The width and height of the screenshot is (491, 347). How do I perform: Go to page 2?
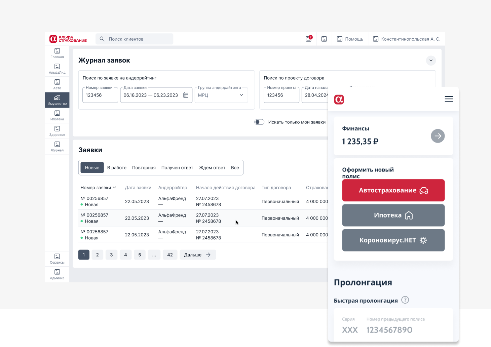98,255
